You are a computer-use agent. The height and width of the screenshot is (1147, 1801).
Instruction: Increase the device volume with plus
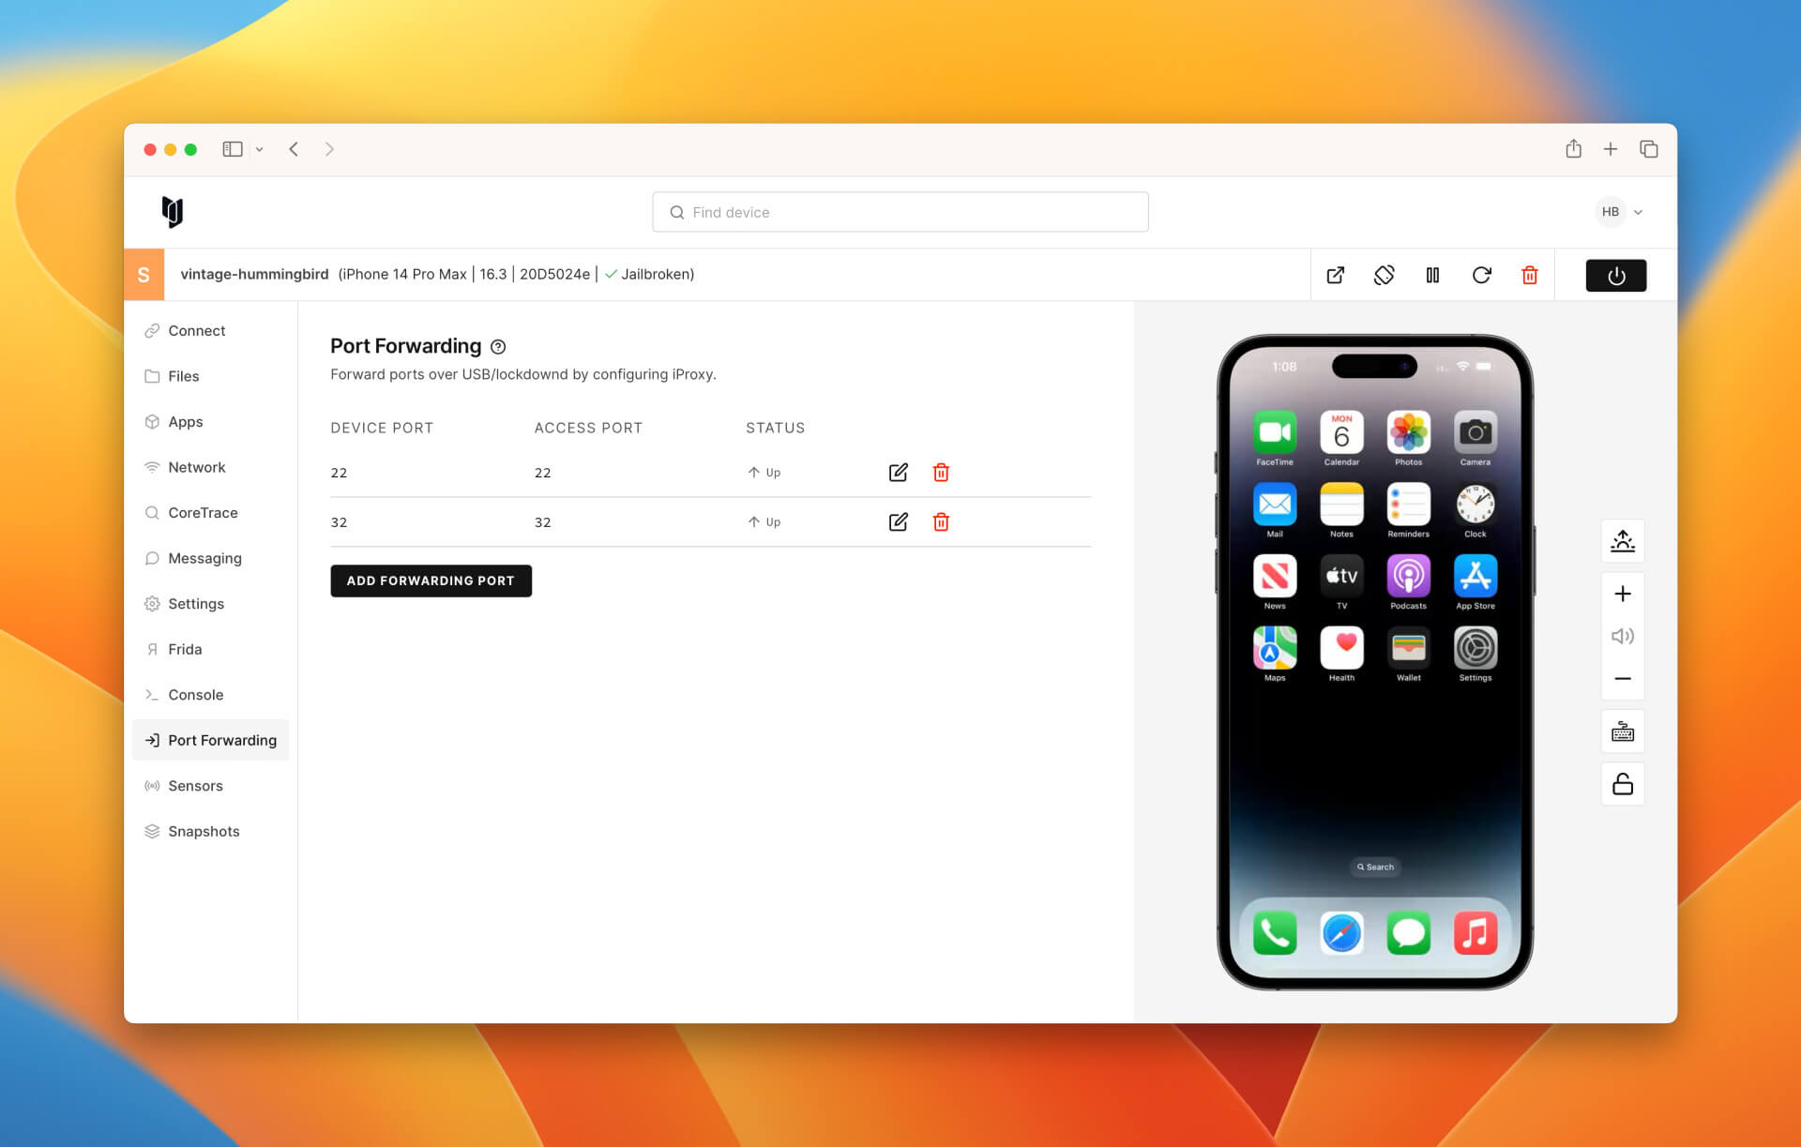point(1622,594)
